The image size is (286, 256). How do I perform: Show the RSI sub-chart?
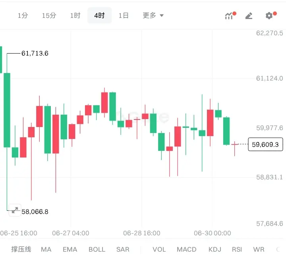coord(237,249)
